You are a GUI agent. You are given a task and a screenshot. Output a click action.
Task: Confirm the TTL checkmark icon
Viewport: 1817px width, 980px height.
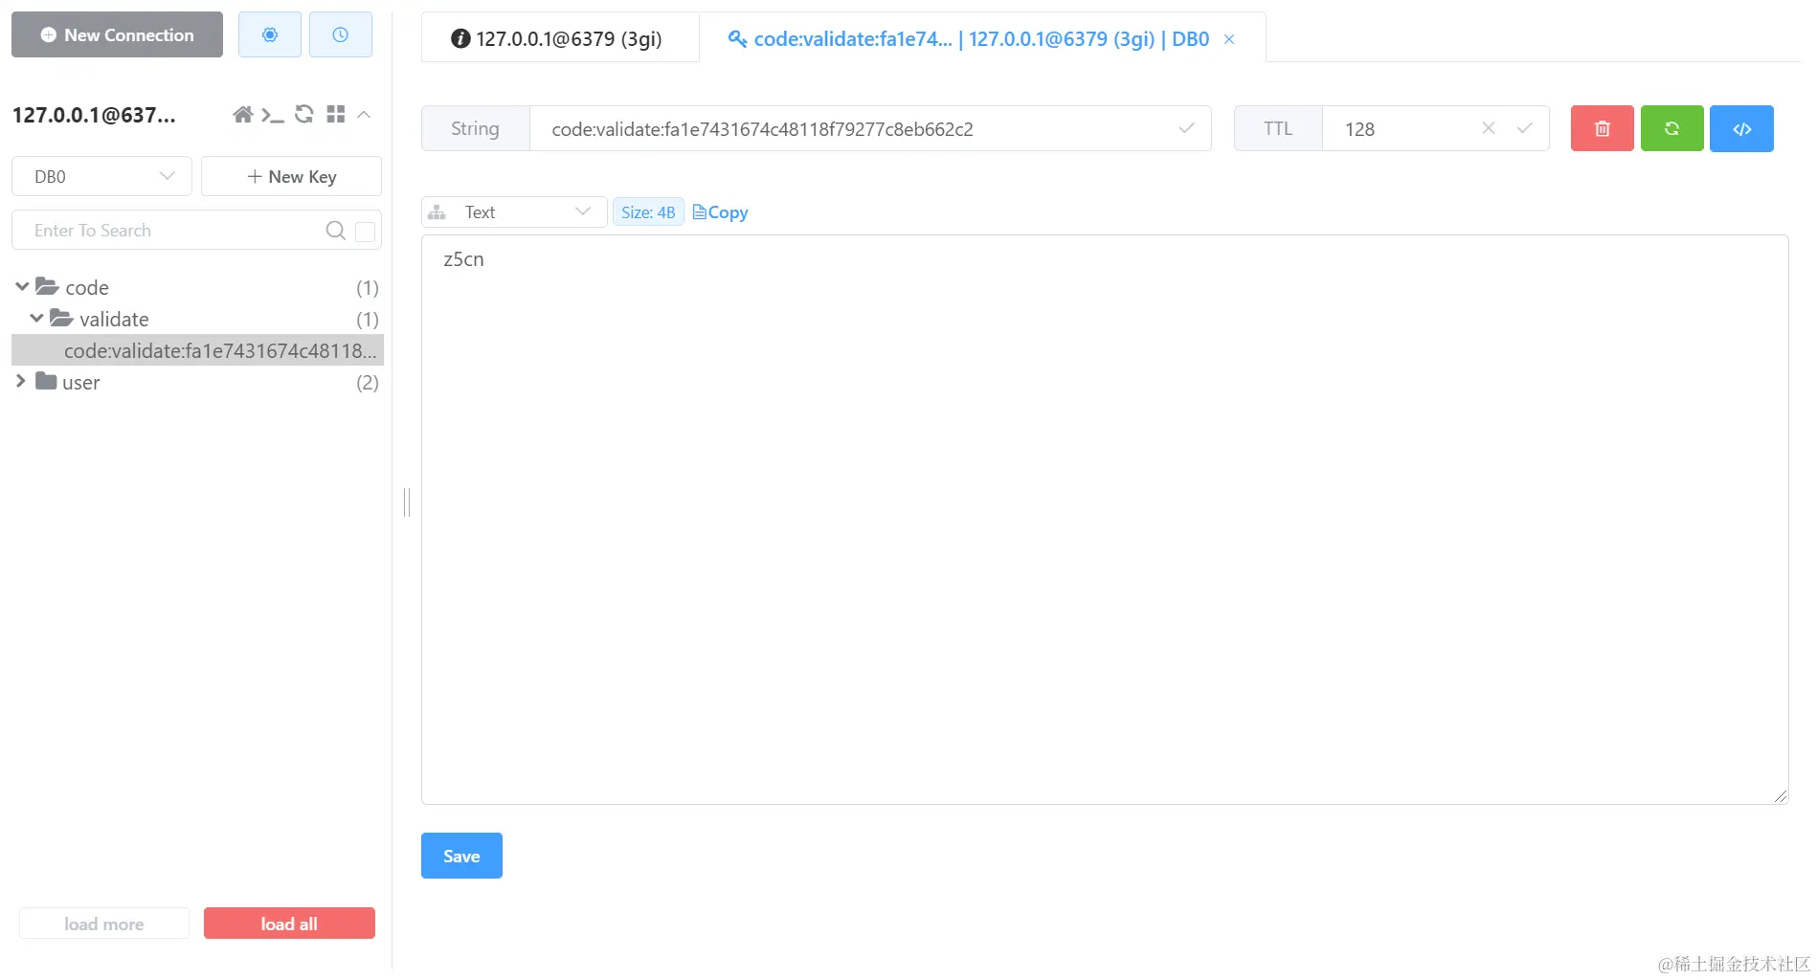point(1525,128)
